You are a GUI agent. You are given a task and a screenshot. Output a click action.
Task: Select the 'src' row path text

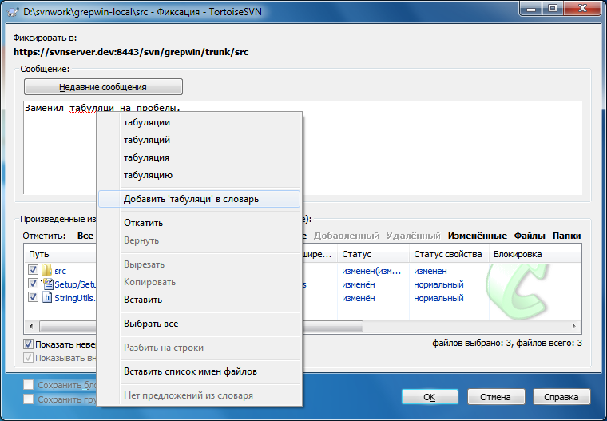pyautogui.click(x=60, y=271)
